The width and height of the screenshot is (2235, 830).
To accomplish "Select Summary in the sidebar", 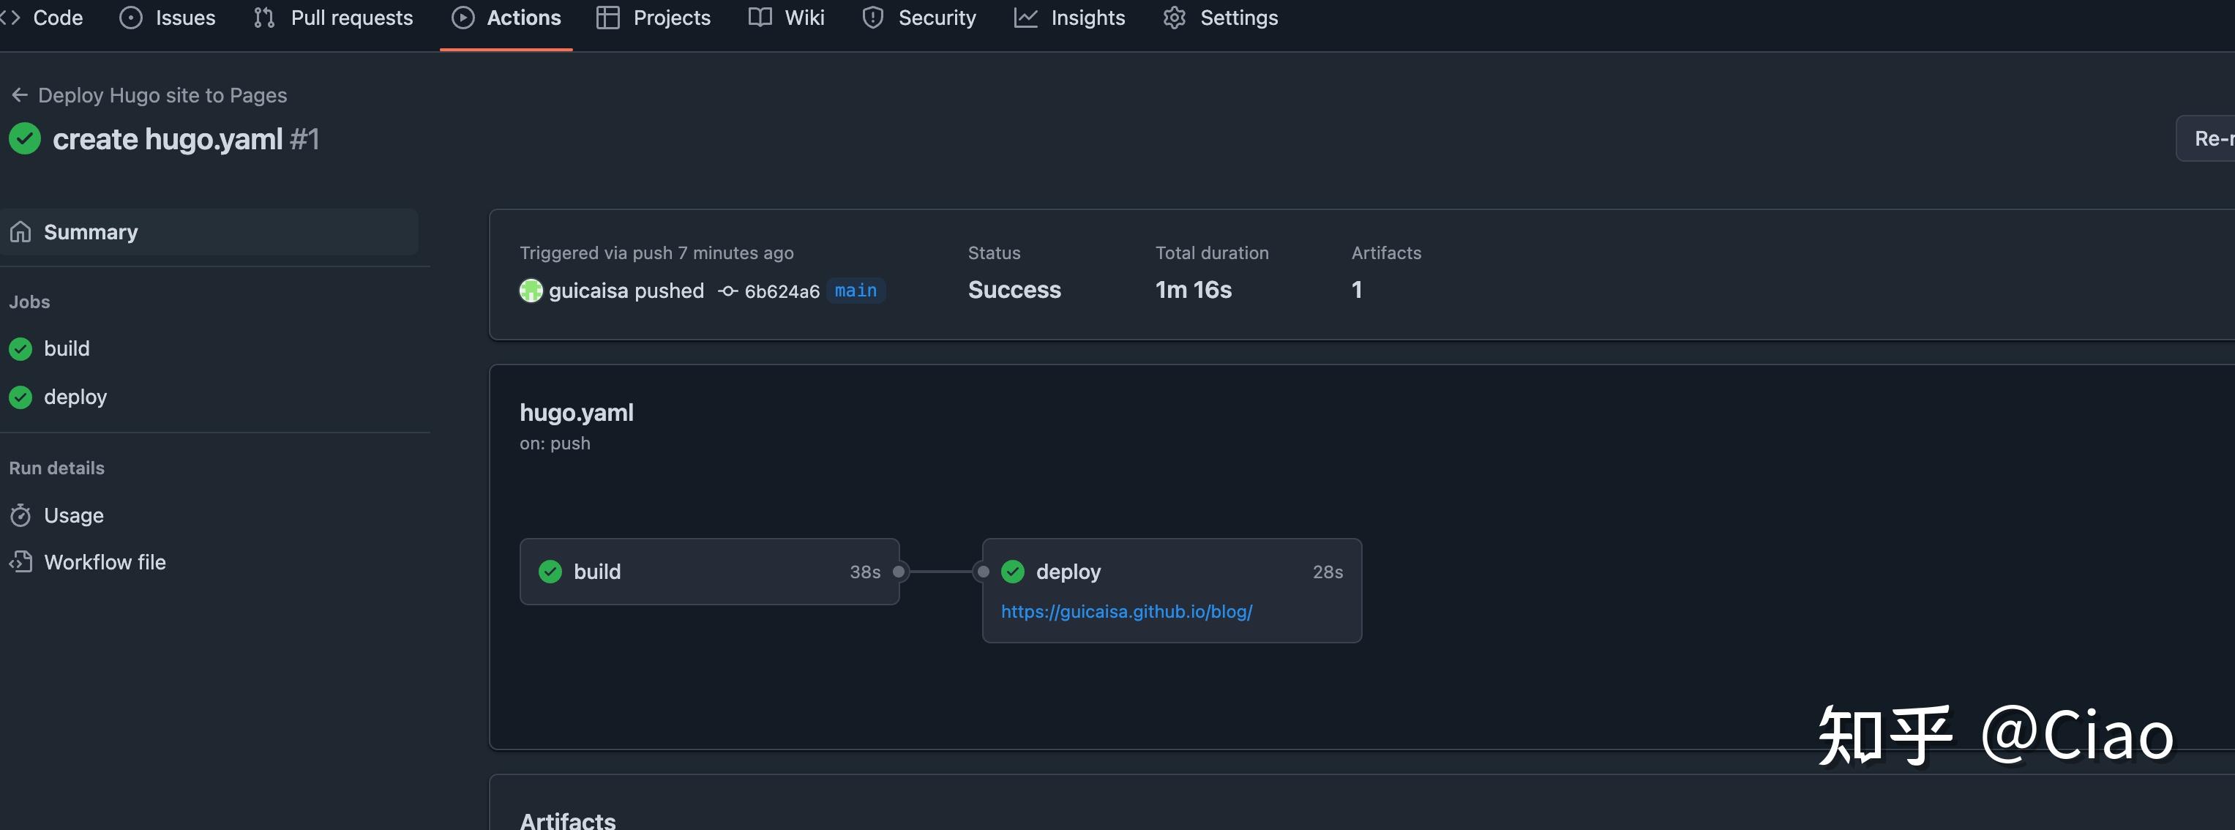I will [x=90, y=231].
